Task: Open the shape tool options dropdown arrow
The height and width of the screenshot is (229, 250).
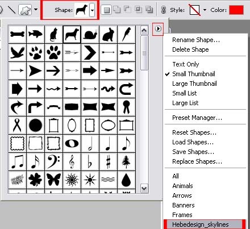Action: tap(36, 9)
